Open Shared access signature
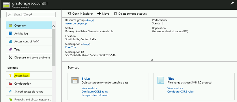 pos(29,92)
